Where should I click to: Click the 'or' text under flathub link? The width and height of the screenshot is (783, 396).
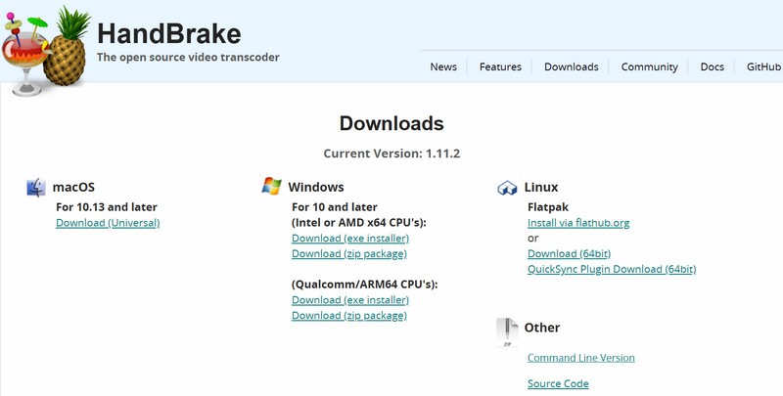[532, 239]
